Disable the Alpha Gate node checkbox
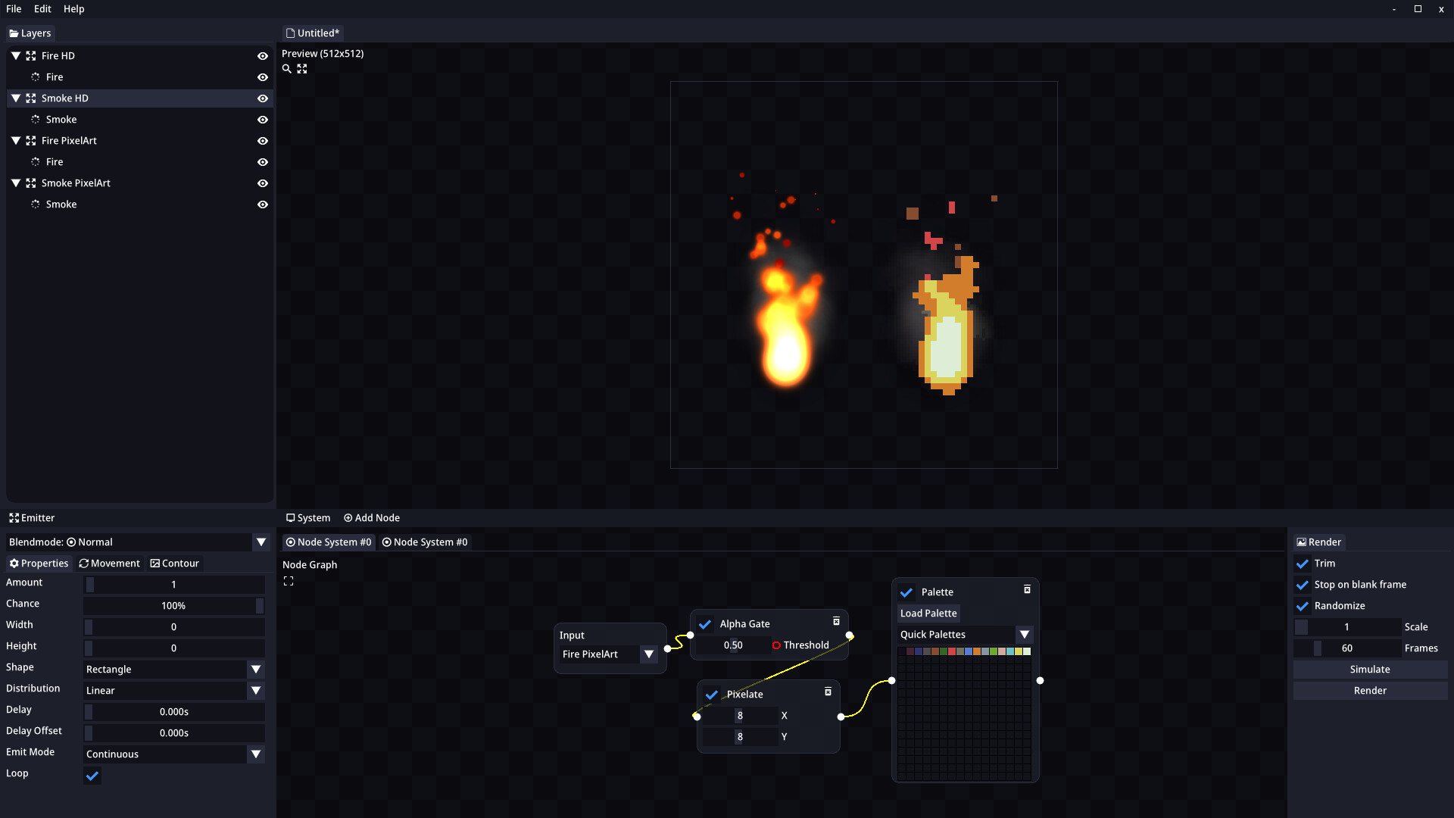This screenshot has height=818, width=1454. coord(705,624)
